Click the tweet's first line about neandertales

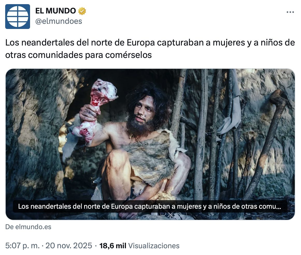pos(150,42)
